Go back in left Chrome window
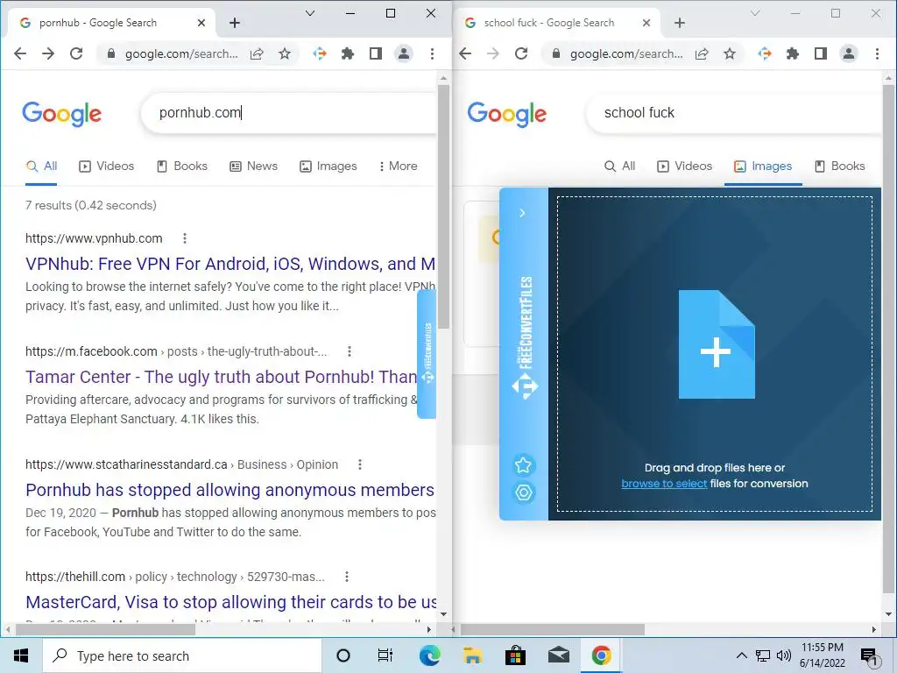Screen dimensions: 897x673 coord(20,53)
